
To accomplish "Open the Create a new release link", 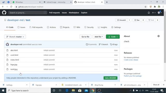I will pyautogui.click(x=131, y=60).
